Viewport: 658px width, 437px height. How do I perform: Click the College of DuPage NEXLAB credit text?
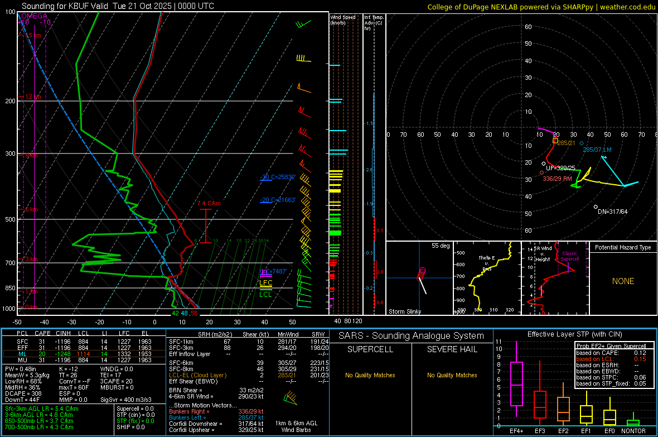[x=541, y=7]
